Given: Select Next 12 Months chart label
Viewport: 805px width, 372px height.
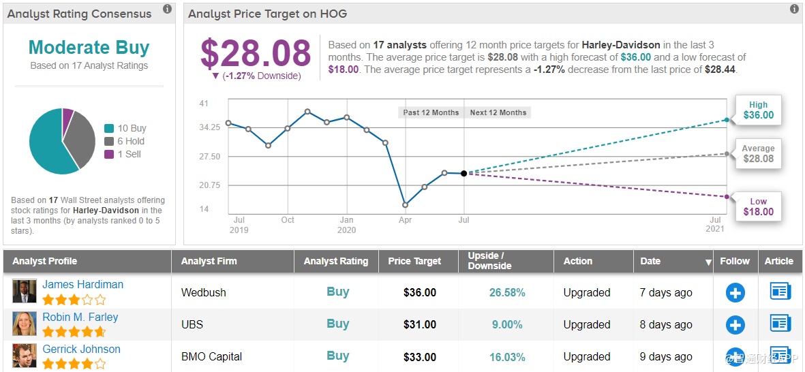Looking at the screenshot, I should tap(498, 112).
